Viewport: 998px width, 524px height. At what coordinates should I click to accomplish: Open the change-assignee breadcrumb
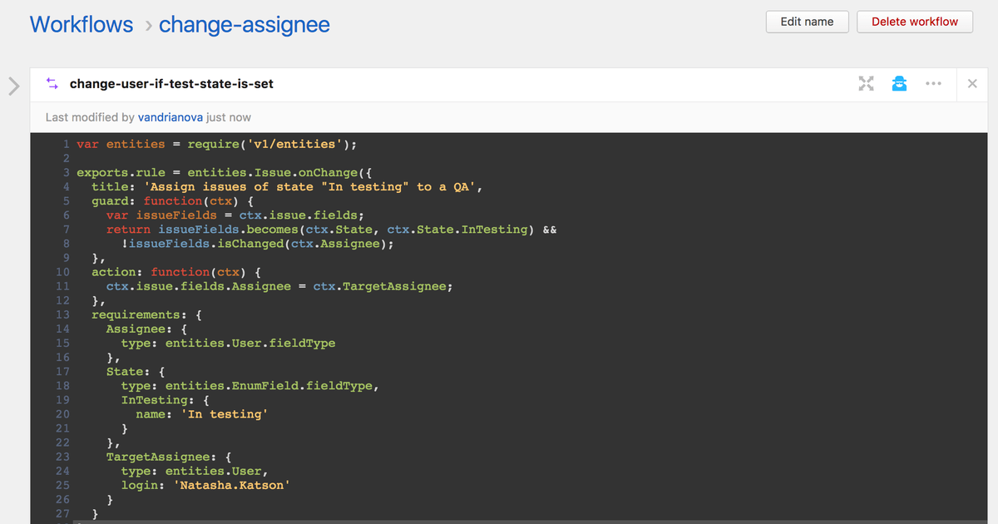244,25
